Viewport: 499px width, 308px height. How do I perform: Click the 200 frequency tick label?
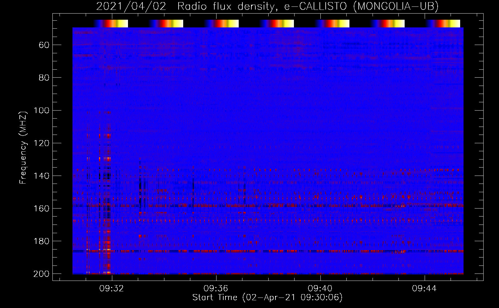[x=42, y=274]
